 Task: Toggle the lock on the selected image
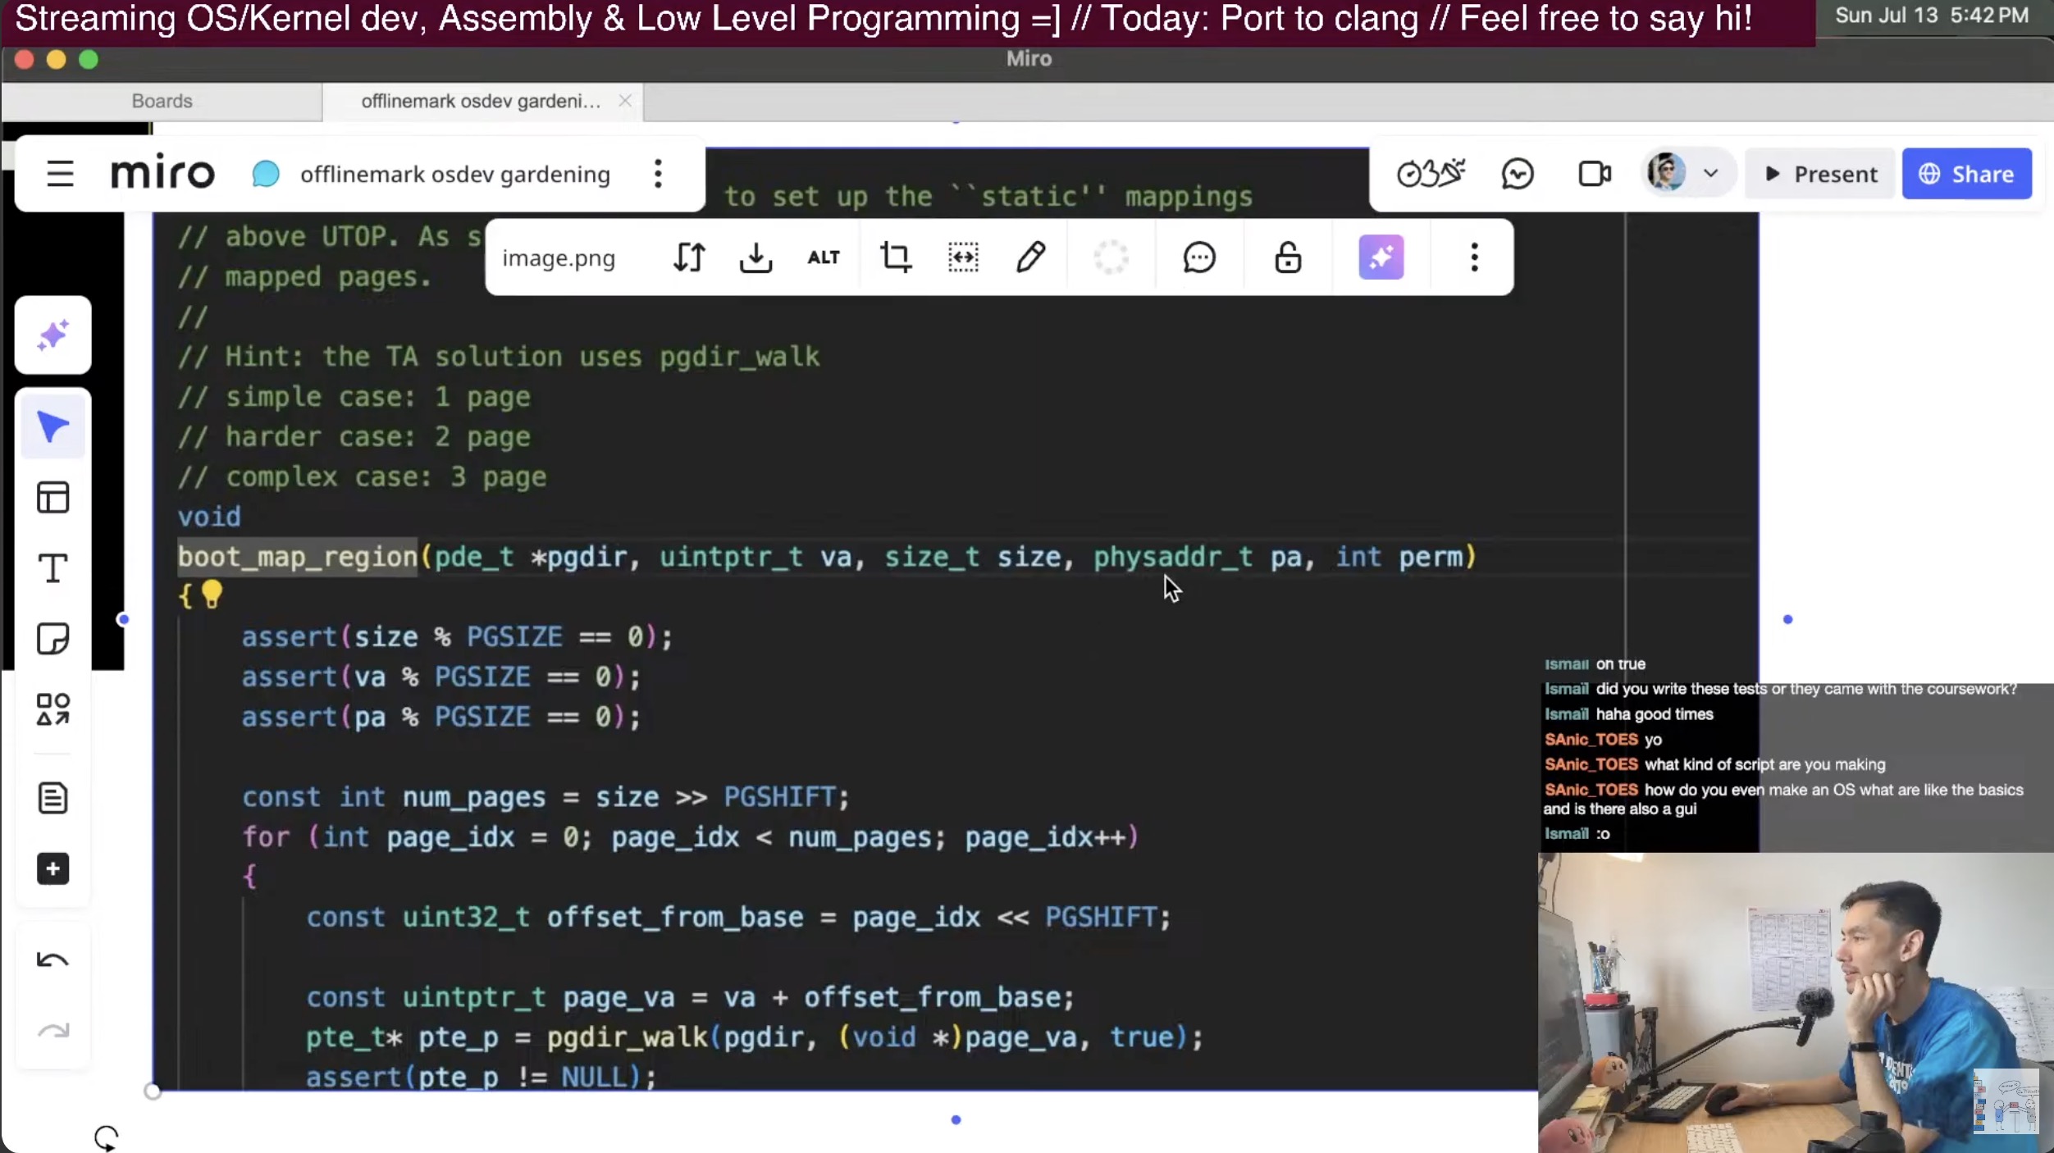point(1287,257)
